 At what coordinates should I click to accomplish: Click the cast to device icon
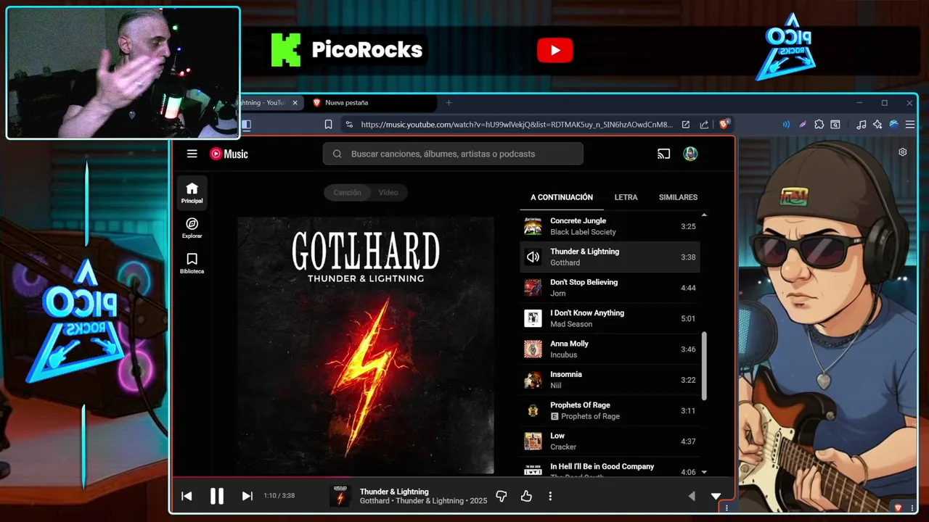(x=663, y=154)
